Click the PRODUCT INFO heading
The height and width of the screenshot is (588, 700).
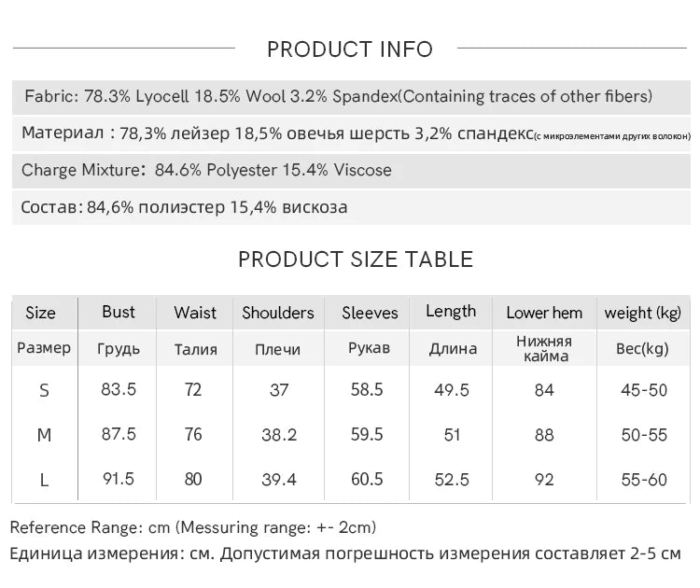[x=350, y=49]
